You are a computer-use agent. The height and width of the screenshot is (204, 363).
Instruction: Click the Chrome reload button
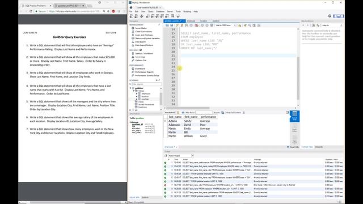click(x=31, y=11)
